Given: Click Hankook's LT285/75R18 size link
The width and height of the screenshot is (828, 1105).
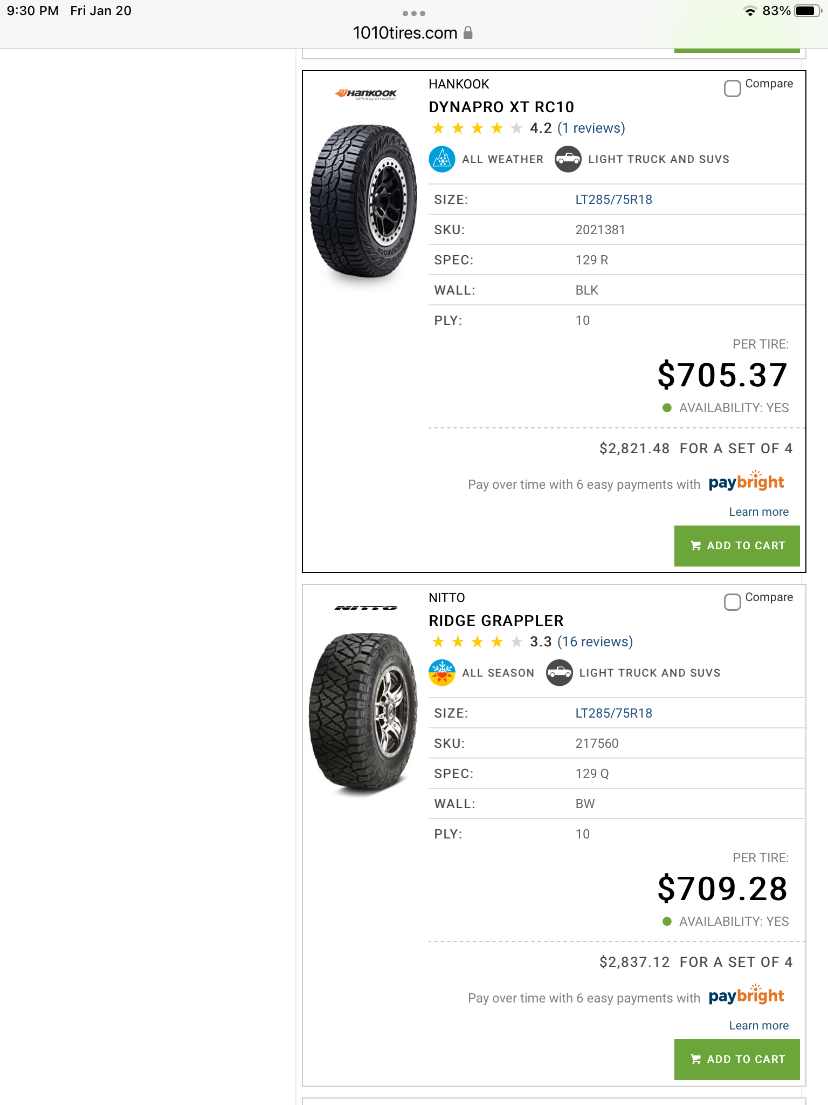Looking at the screenshot, I should (x=613, y=200).
